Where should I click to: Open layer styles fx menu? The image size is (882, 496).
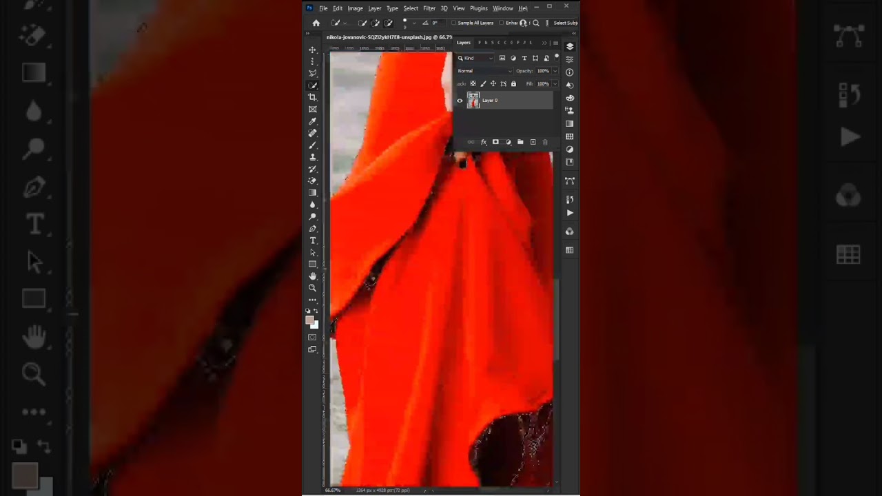pyautogui.click(x=483, y=142)
